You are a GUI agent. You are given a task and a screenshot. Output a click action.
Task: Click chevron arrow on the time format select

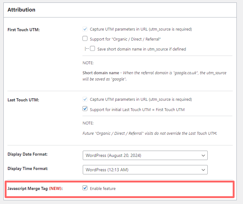[x=203, y=170]
